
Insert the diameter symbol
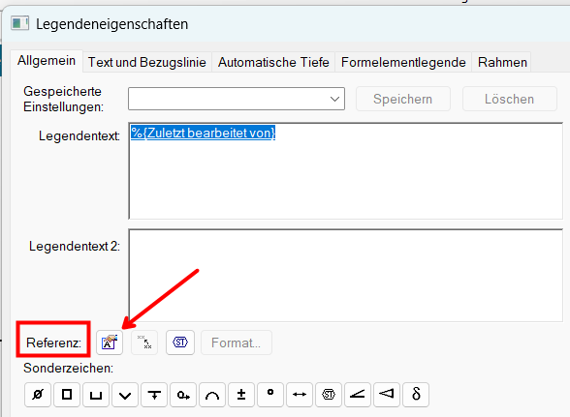point(38,394)
